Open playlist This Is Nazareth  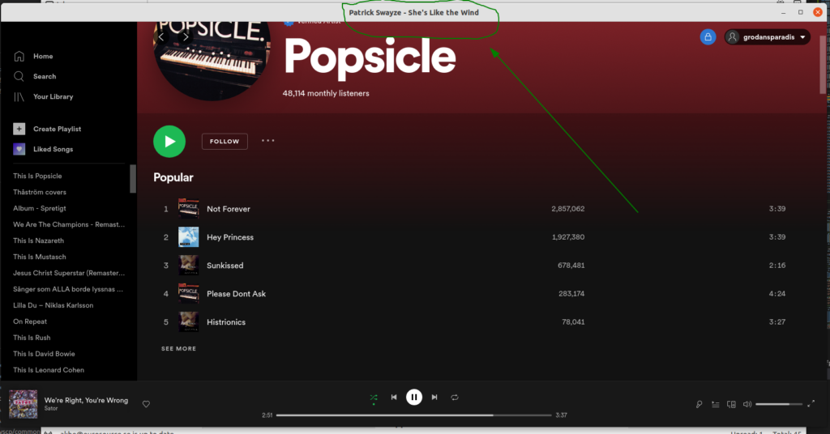[39, 240]
